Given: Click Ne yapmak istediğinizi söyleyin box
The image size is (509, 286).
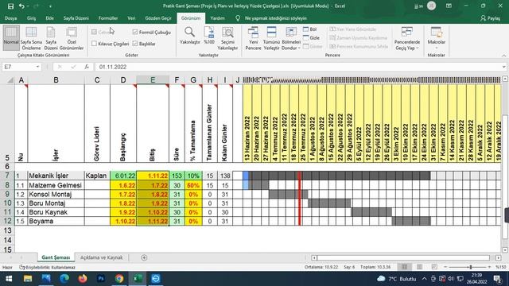Looking at the screenshot, I should click(x=276, y=18).
